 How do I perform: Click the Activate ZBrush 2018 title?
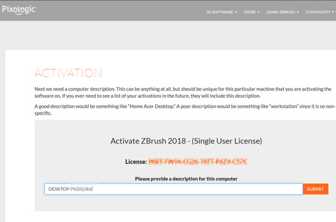(x=186, y=141)
